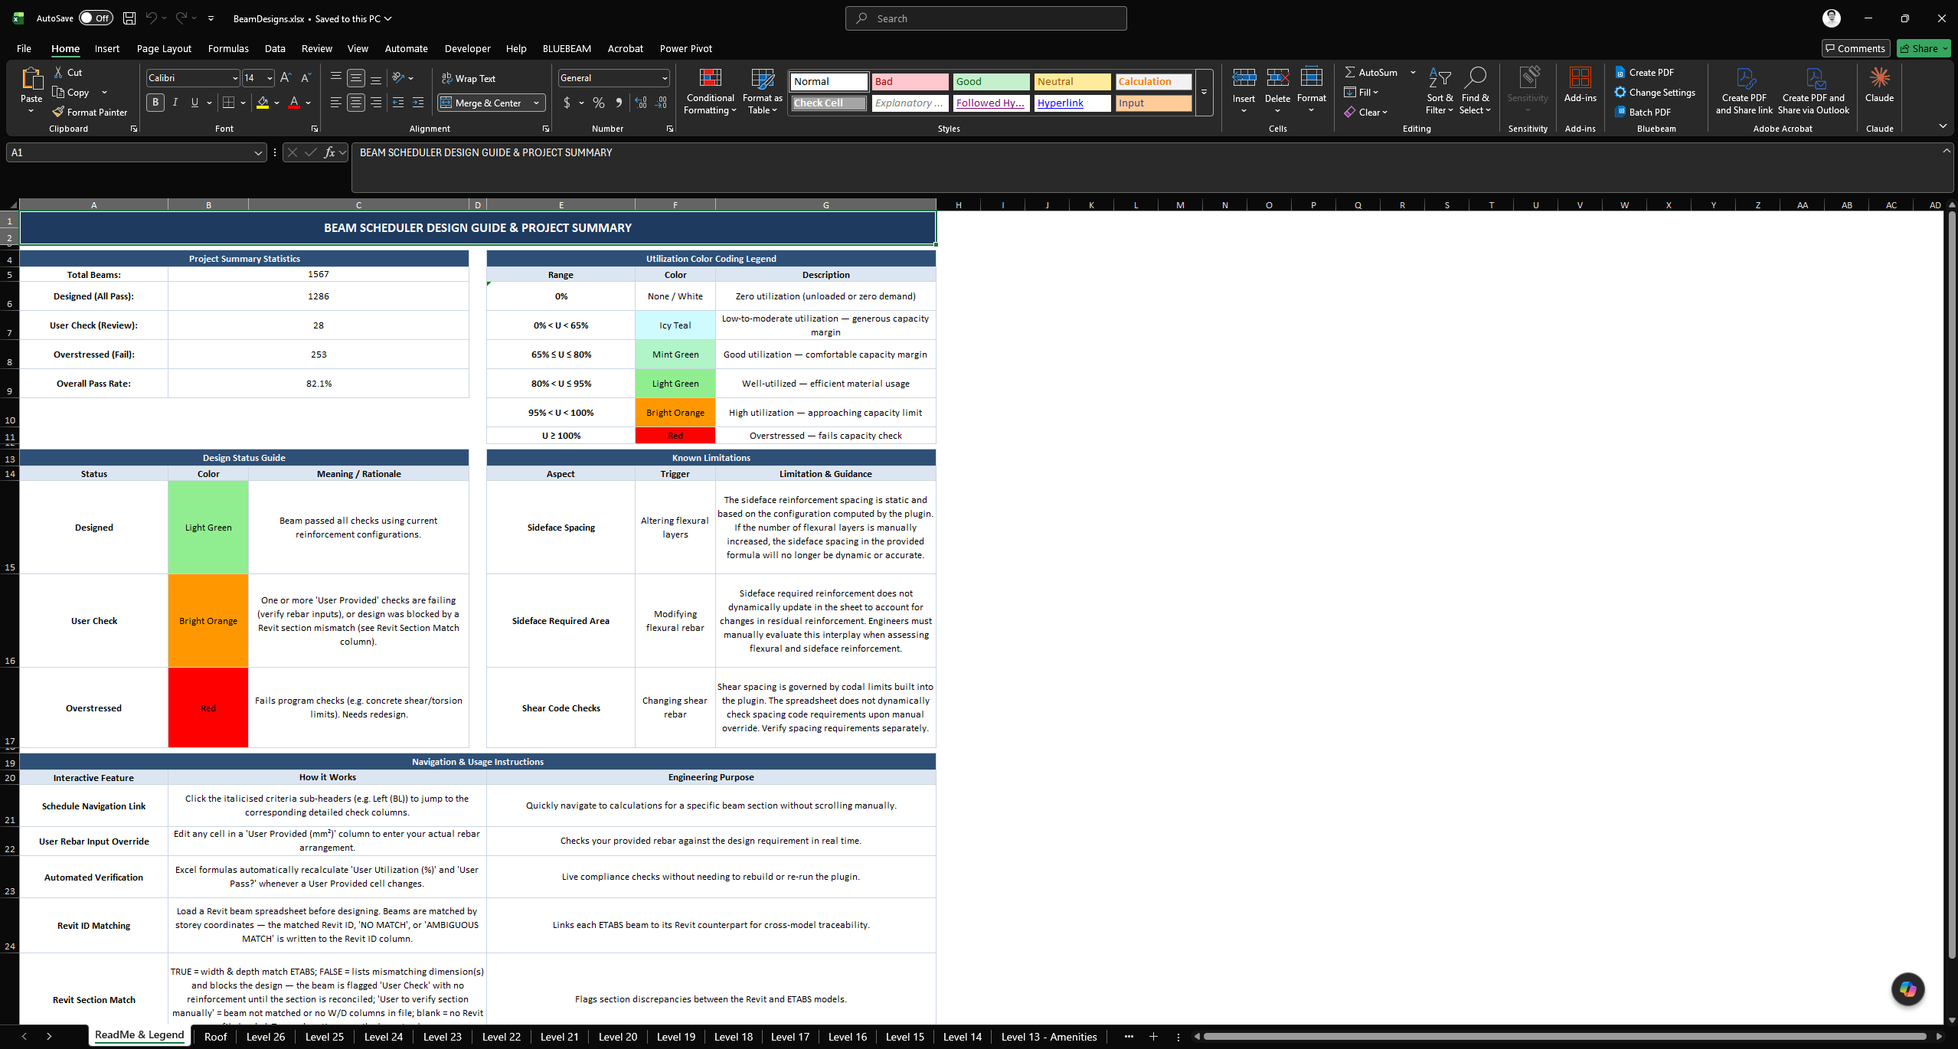Click the Comments button
The image size is (1958, 1049).
tap(1855, 48)
